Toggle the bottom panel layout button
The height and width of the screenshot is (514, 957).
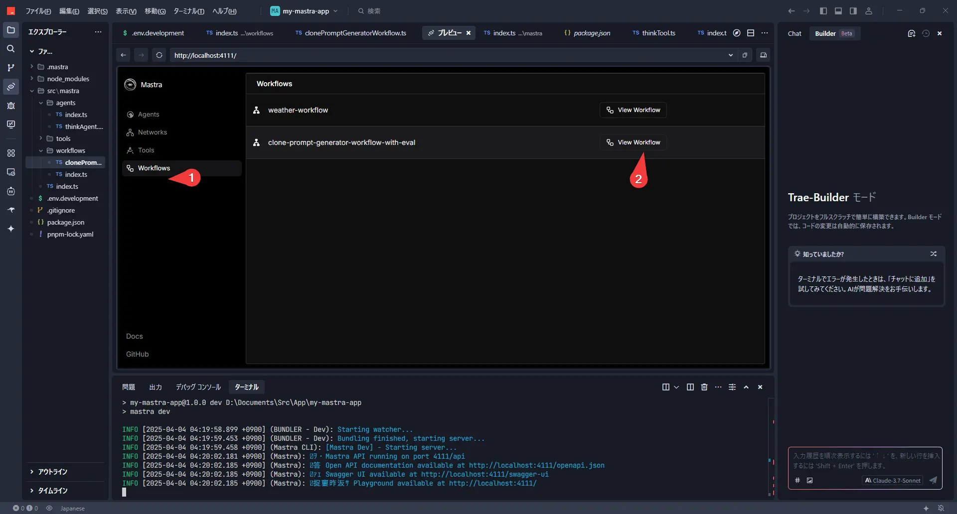(x=838, y=11)
